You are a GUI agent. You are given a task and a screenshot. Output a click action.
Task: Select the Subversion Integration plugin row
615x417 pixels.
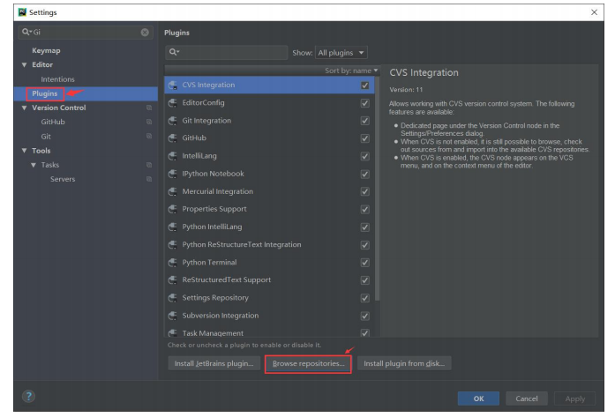click(269, 316)
